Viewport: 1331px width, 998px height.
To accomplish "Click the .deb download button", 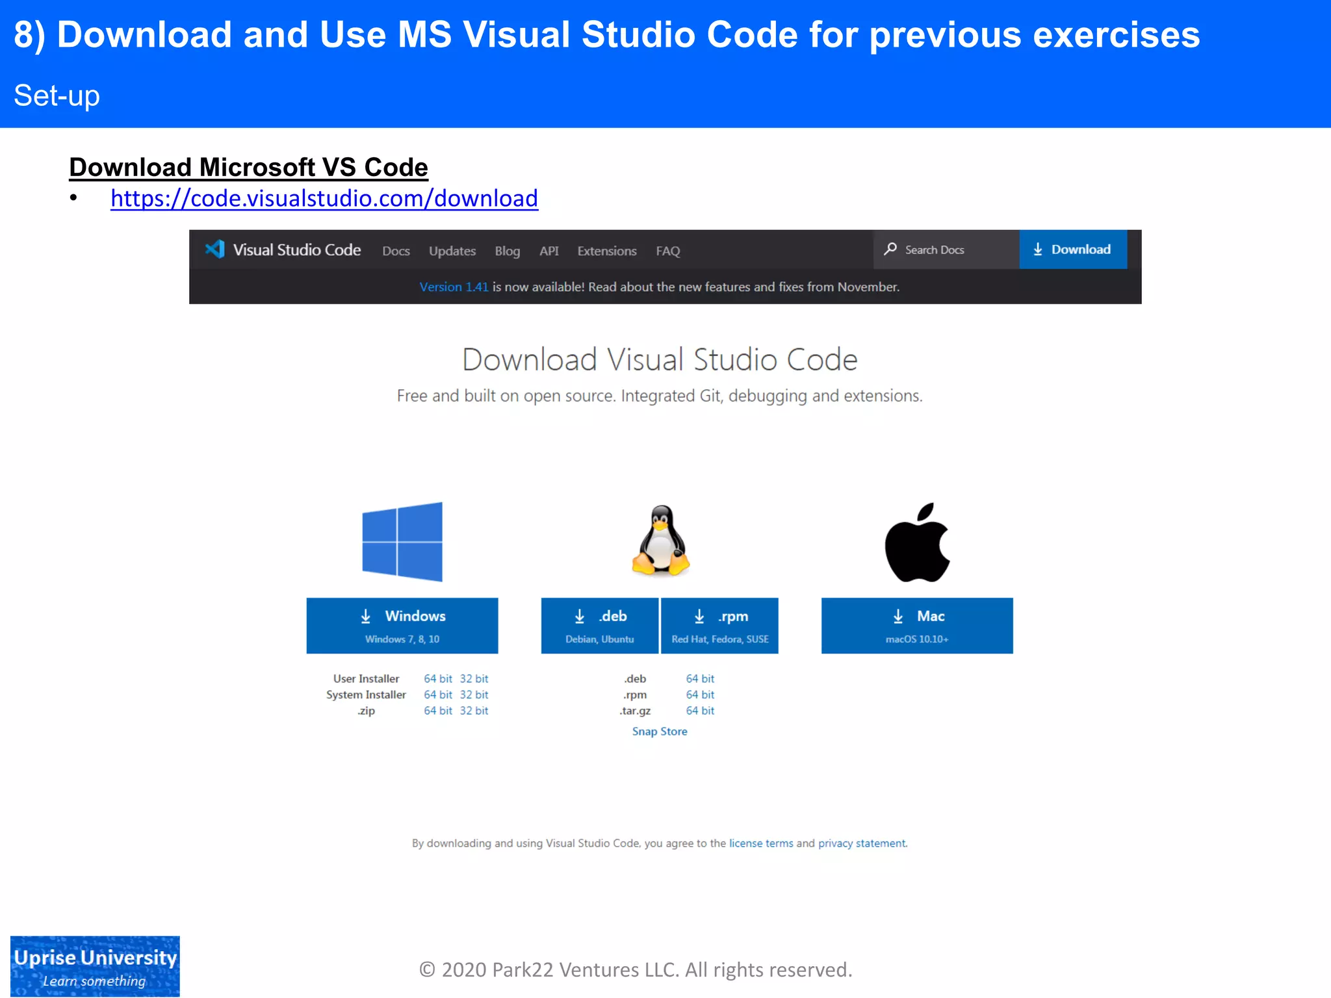I will (600, 626).
